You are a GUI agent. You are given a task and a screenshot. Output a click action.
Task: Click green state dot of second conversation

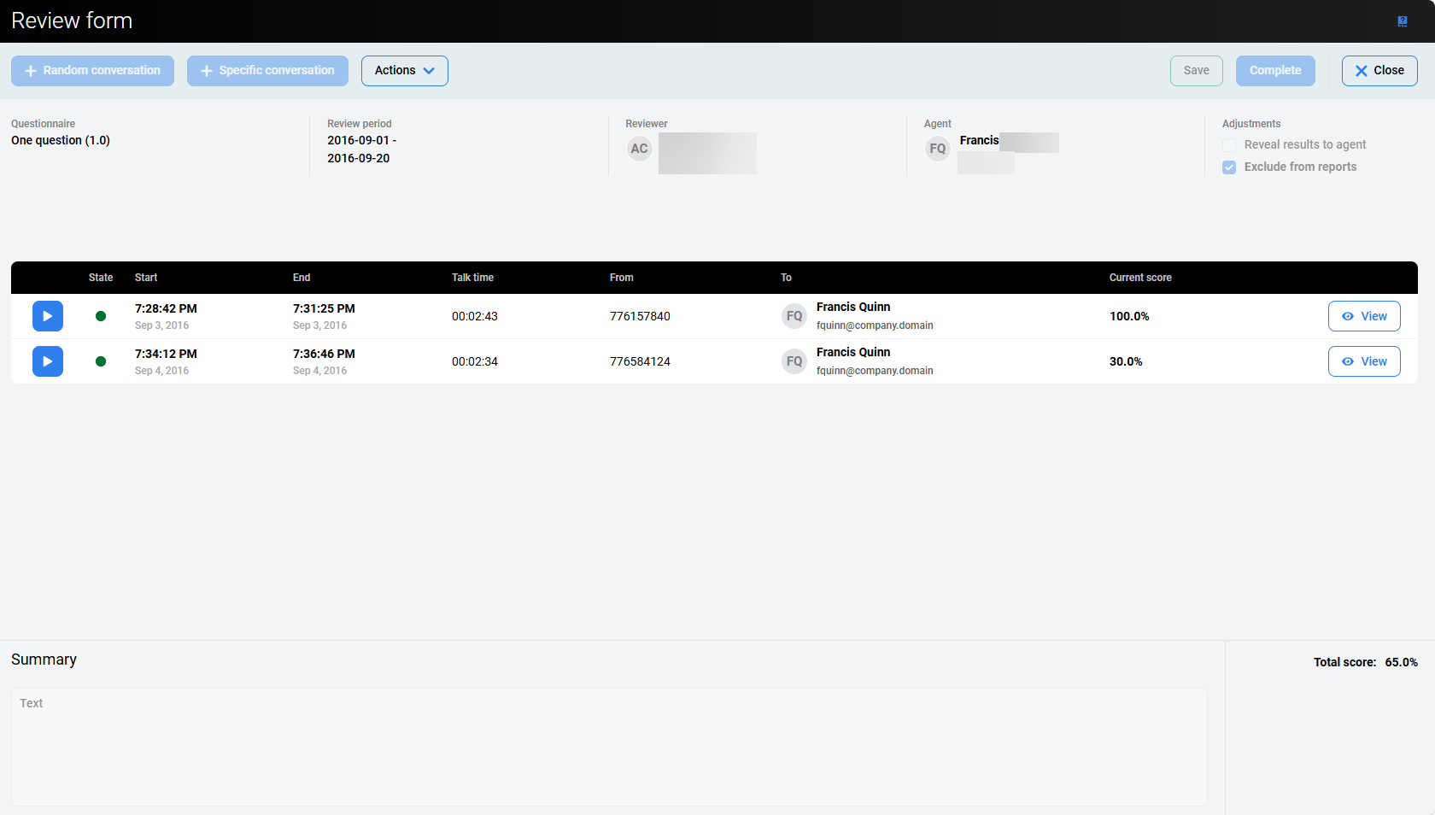pyautogui.click(x=101, y=361)
